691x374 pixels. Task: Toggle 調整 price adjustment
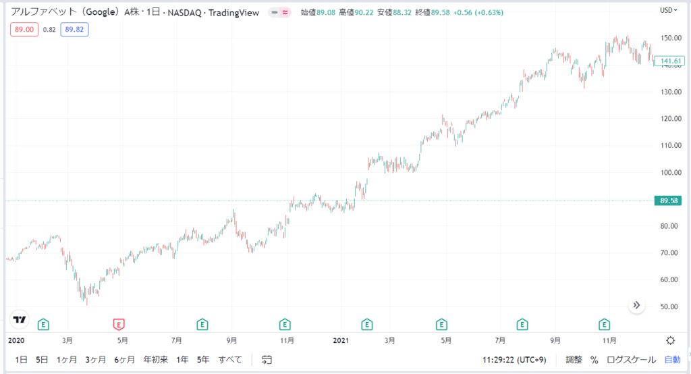[x=574, y=360]
